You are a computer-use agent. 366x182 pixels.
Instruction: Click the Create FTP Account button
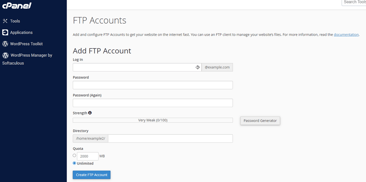[x=91, y=175]
